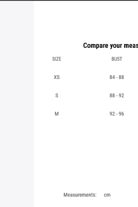Click the 92 - 96 bust value
This screenshot has height=207, width=138.
coord(117,114)
